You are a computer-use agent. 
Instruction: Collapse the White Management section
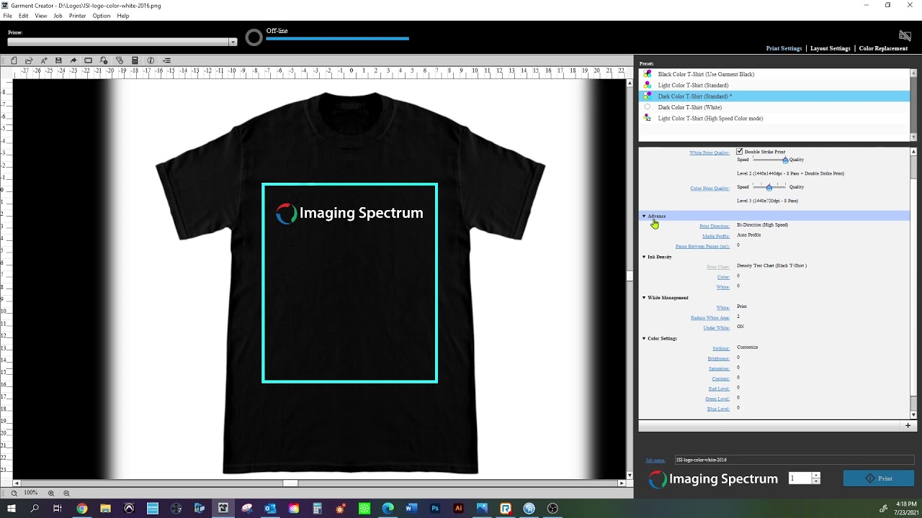tap(644, 297)
